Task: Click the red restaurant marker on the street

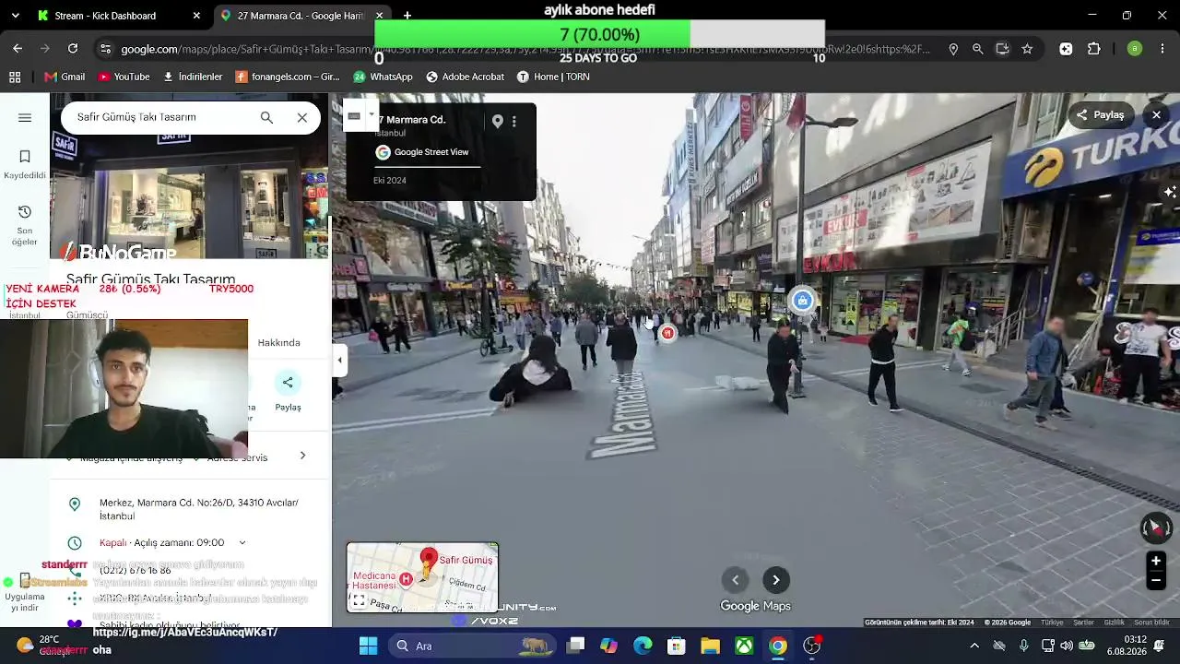Action: click(667, 333)
